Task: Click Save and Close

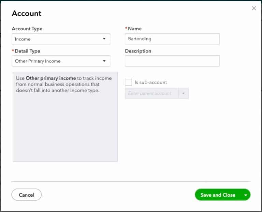Action: click(218, 195)
